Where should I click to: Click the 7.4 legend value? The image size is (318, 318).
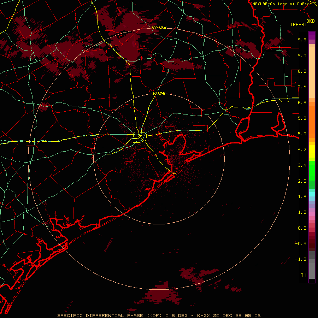click(302, 87)
